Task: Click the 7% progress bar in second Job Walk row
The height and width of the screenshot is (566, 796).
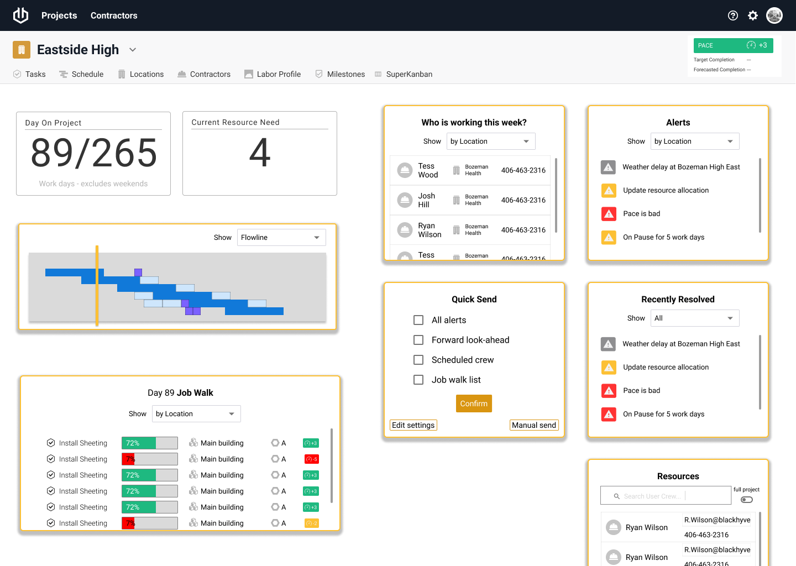Action: [150, 459]
